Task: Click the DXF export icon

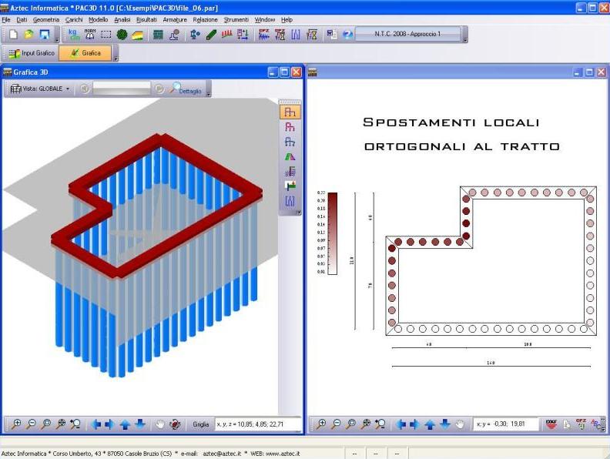Action: click(551, 424)
